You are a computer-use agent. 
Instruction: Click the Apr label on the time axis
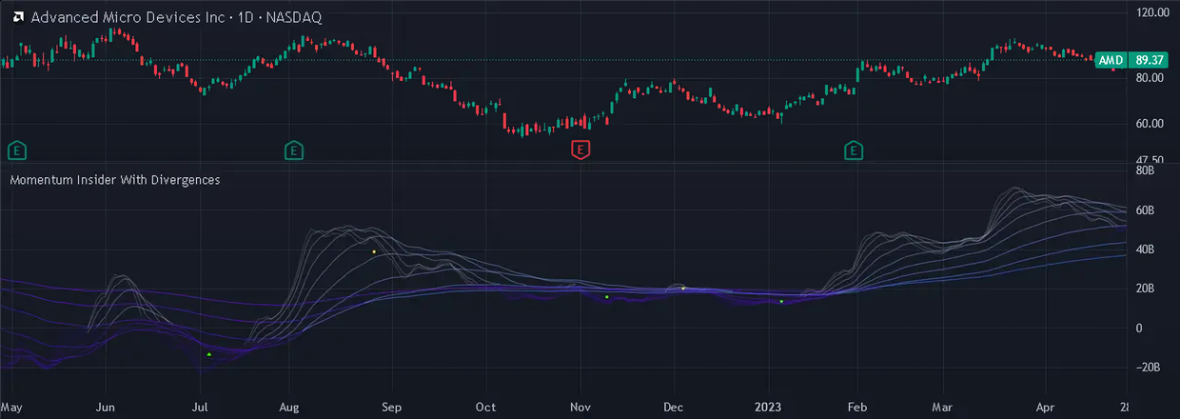click(1044, 406)
